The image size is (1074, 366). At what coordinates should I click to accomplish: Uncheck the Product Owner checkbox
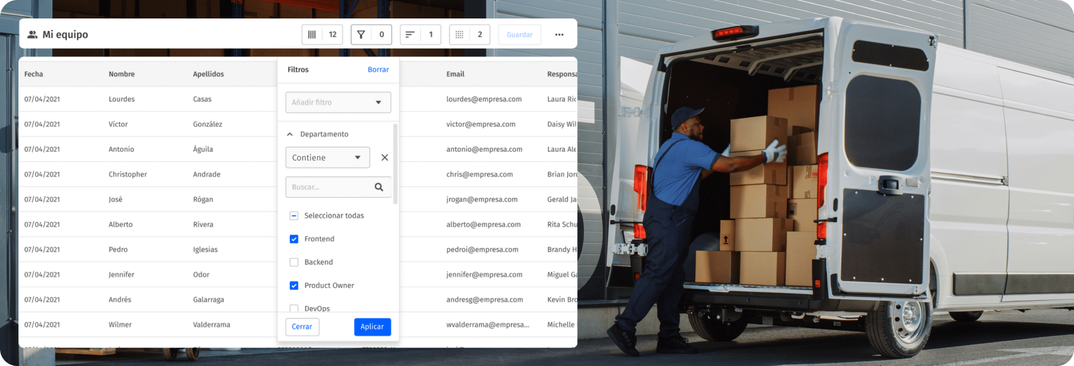[x=294, y=285]
